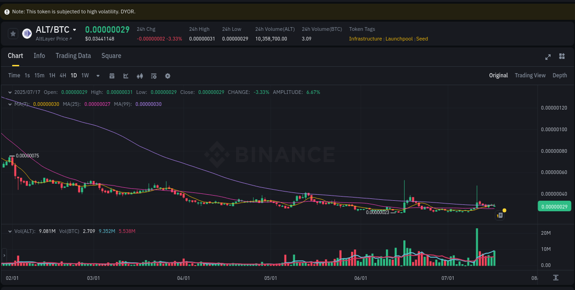This screenshot has width=575, height=290.
Task: Switch to the Trading Data tab
Action: pyautogui.click(x=73, y=56)
